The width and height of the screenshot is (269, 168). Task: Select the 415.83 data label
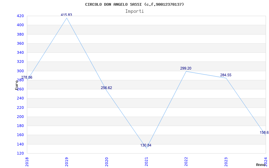tap(66, 15)
